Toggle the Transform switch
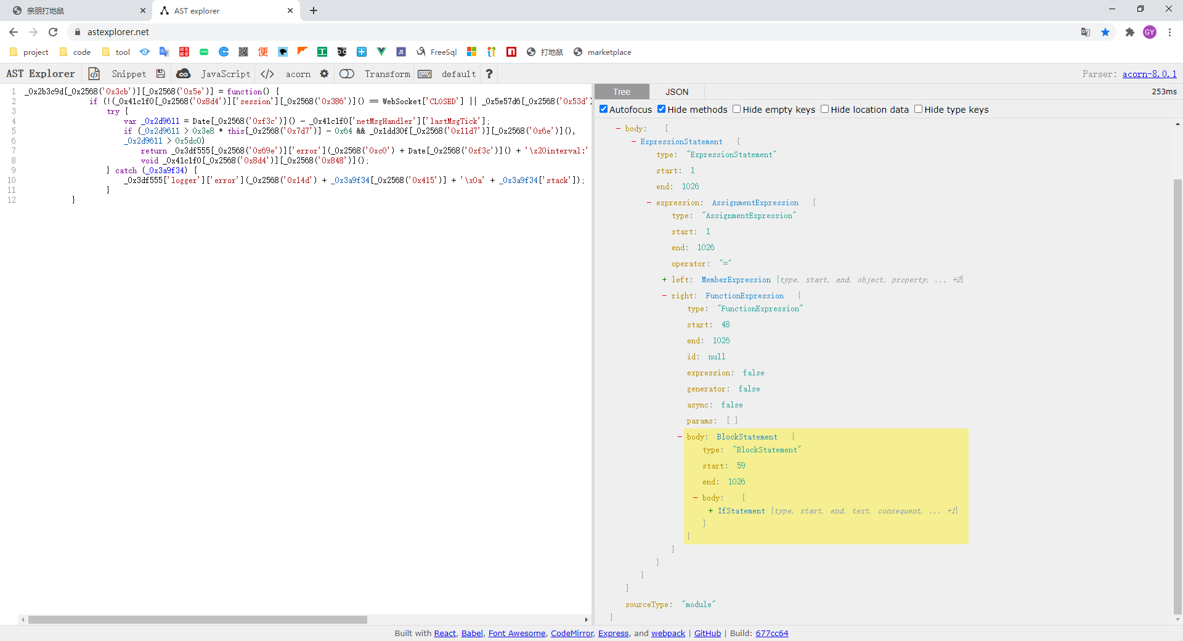 (347, 74)
